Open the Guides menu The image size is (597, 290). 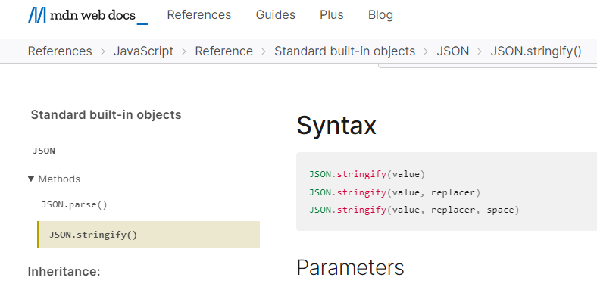pyautogui.click(x=275, y=15)
